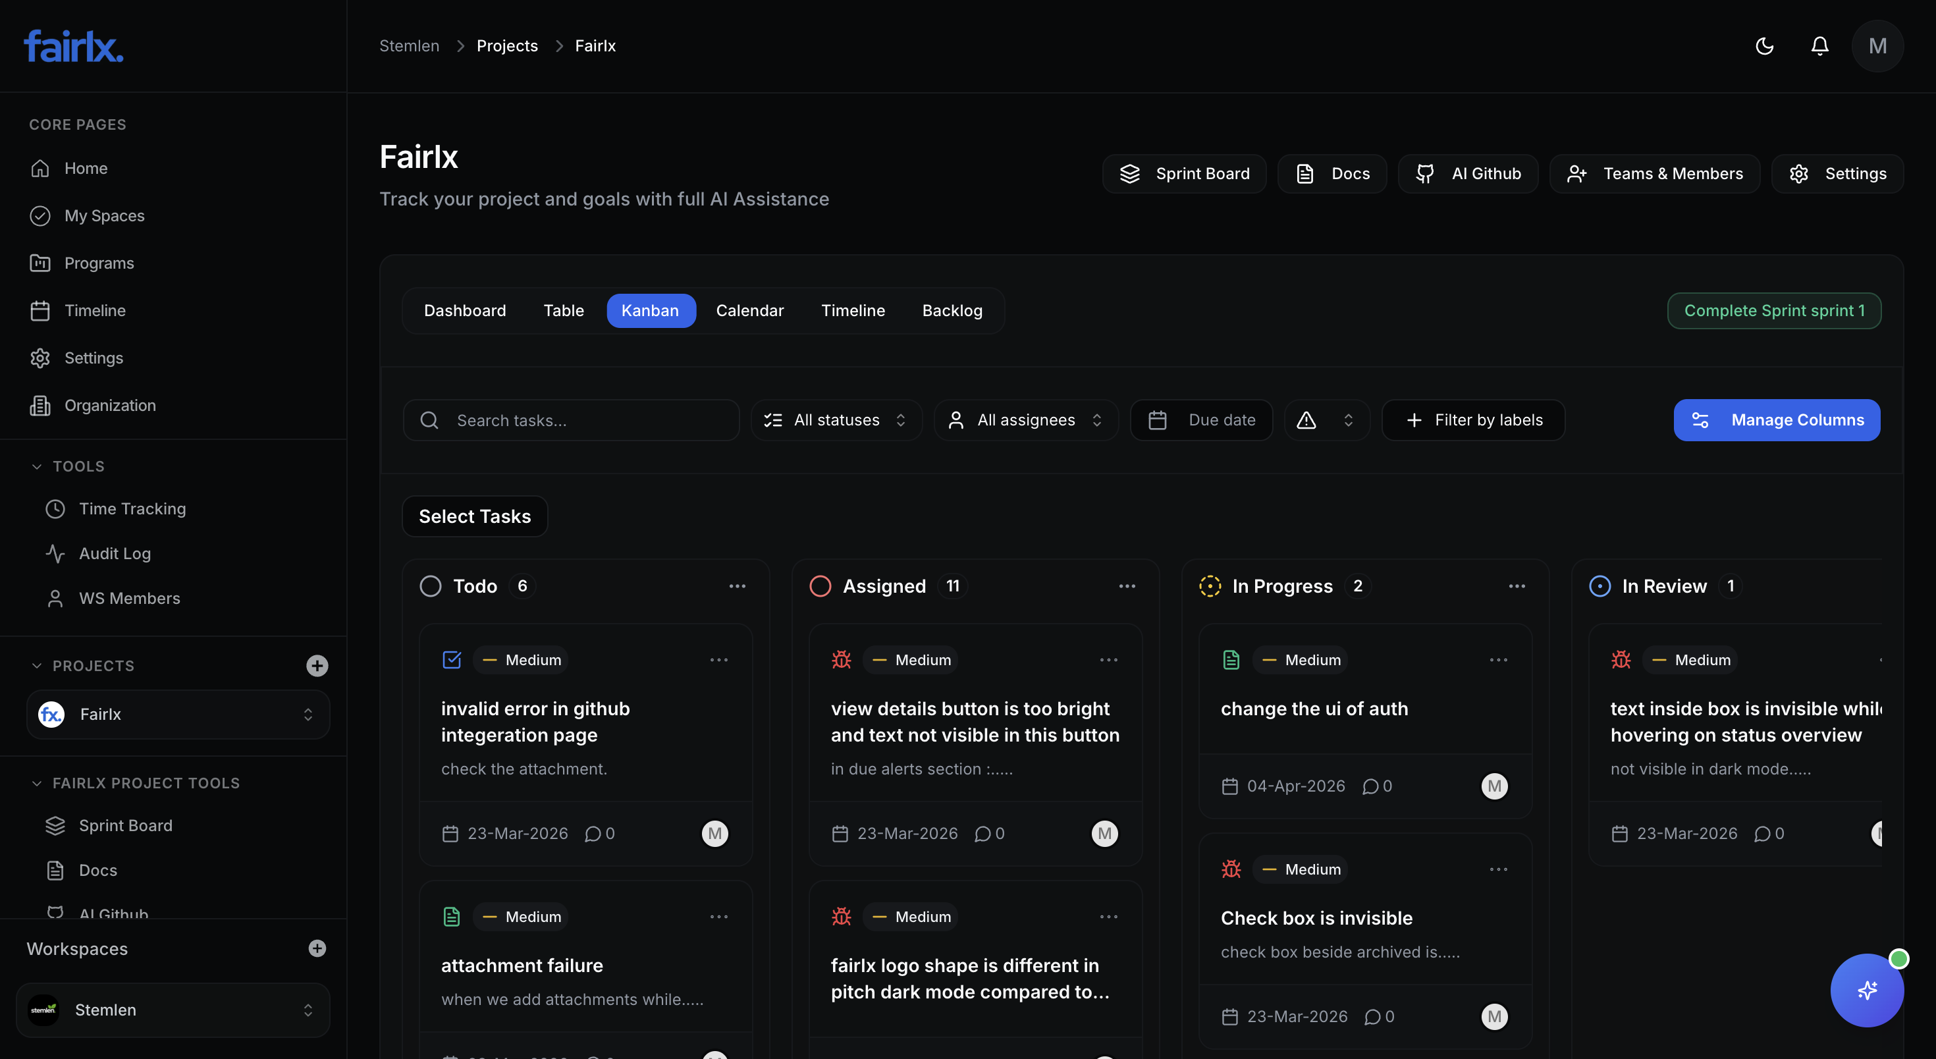Screen dimensions: 1936x1059
Task: Open options for 'Check box is invisible' card
Action: click(x=1499, y=869)
